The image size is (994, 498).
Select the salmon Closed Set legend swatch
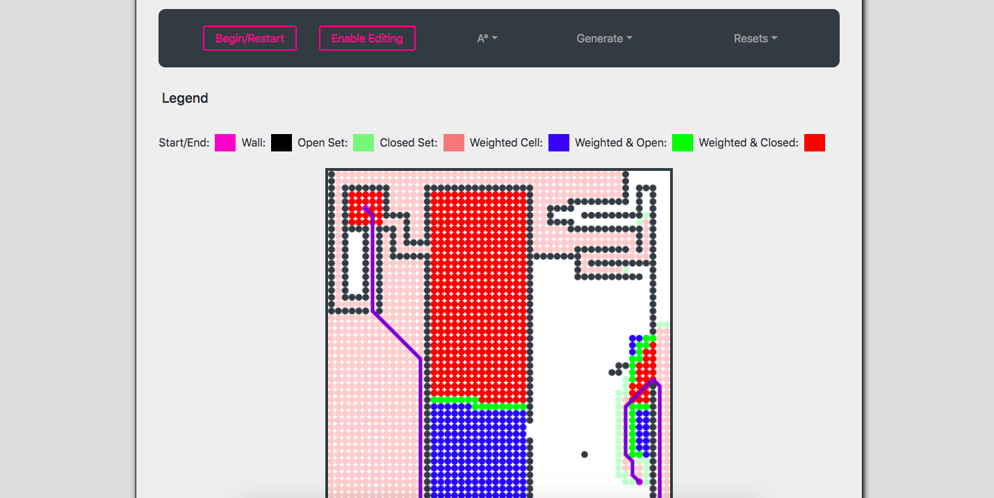point(453,142)
